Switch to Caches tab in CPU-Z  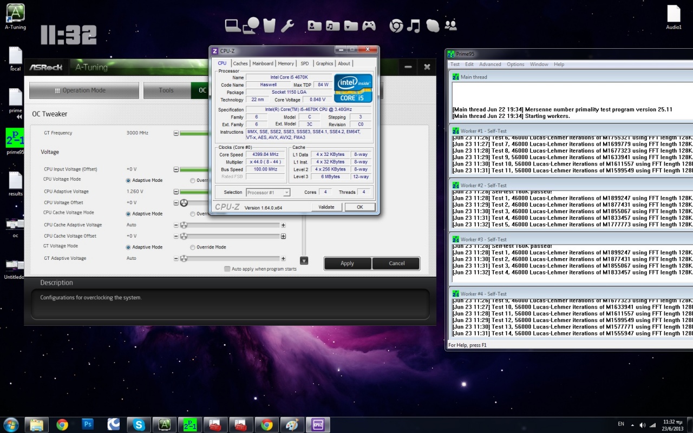pyautogui.click(x=240, y=63)
